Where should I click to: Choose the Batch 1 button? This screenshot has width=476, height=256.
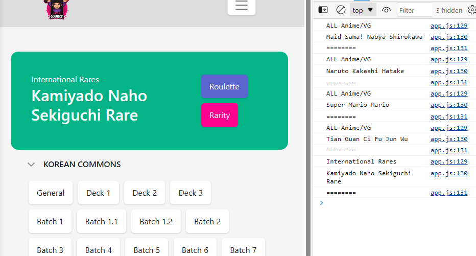[x=50, y=221]
